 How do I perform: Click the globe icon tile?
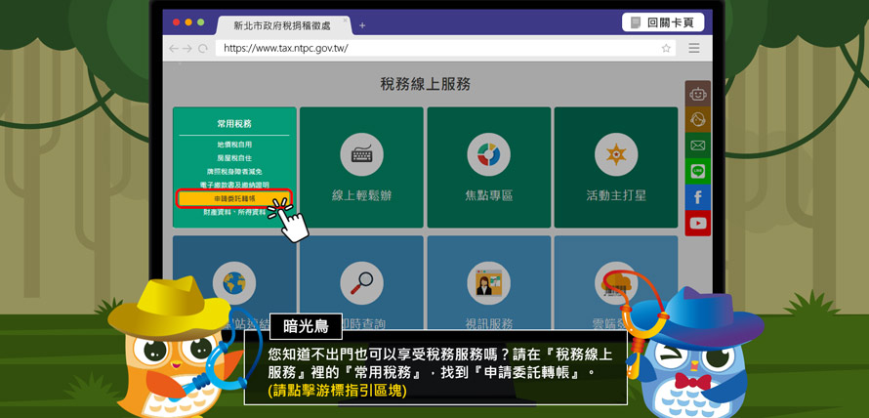234,282
